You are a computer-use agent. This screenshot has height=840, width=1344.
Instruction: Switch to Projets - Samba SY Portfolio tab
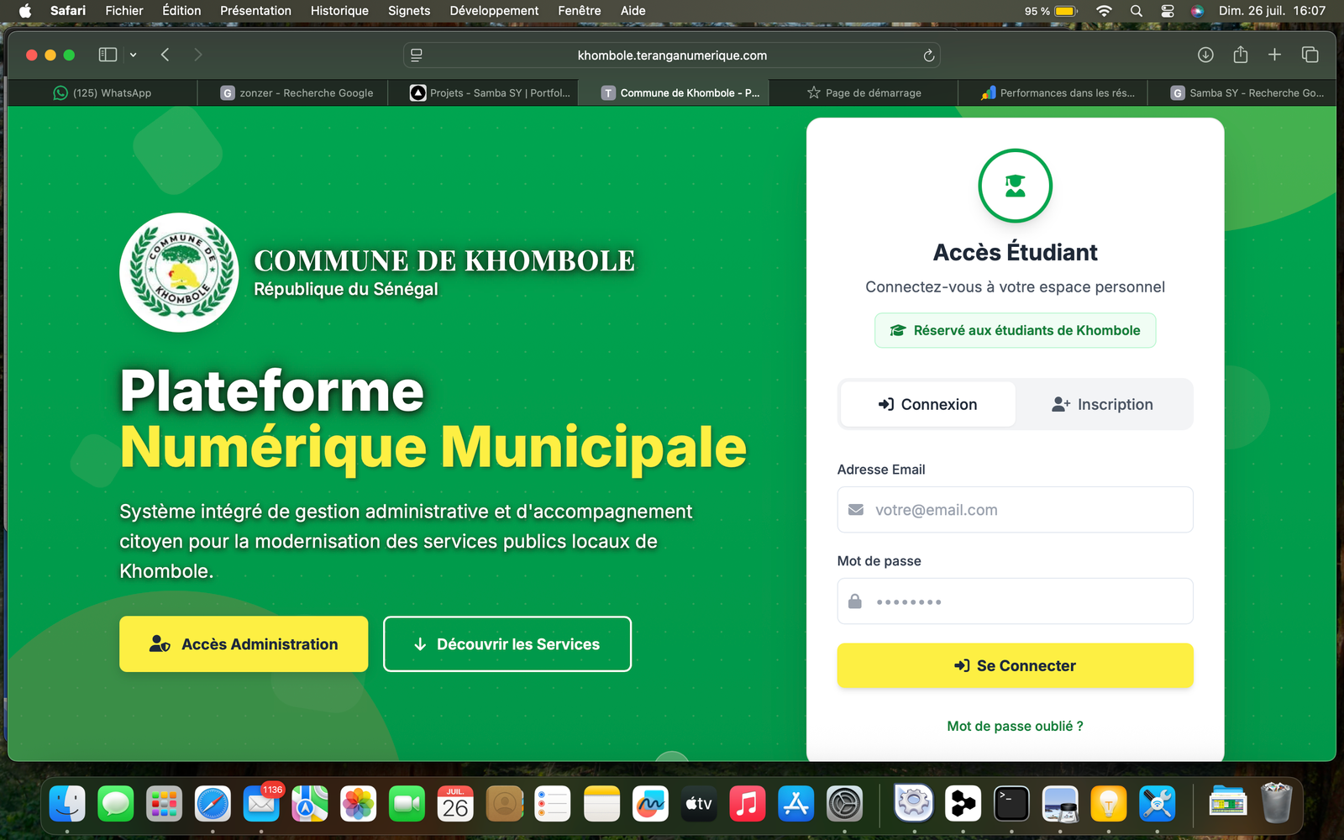483,92
